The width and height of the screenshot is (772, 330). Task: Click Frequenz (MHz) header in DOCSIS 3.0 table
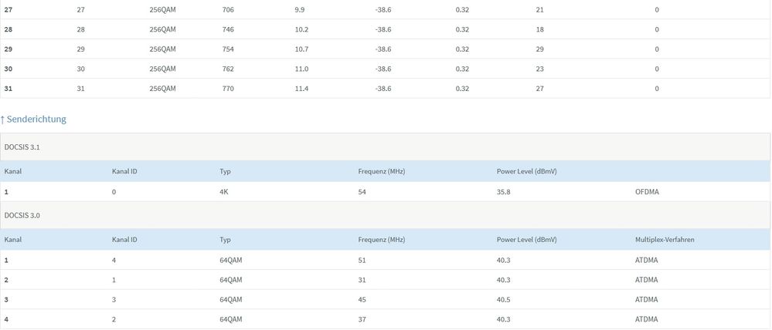click(382, 240)
